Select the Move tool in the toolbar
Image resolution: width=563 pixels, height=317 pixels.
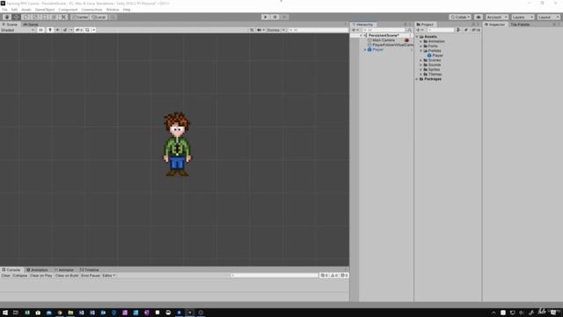coord(17,17)
